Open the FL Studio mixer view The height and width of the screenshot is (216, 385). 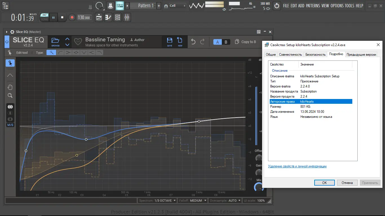tap(127, 17)
